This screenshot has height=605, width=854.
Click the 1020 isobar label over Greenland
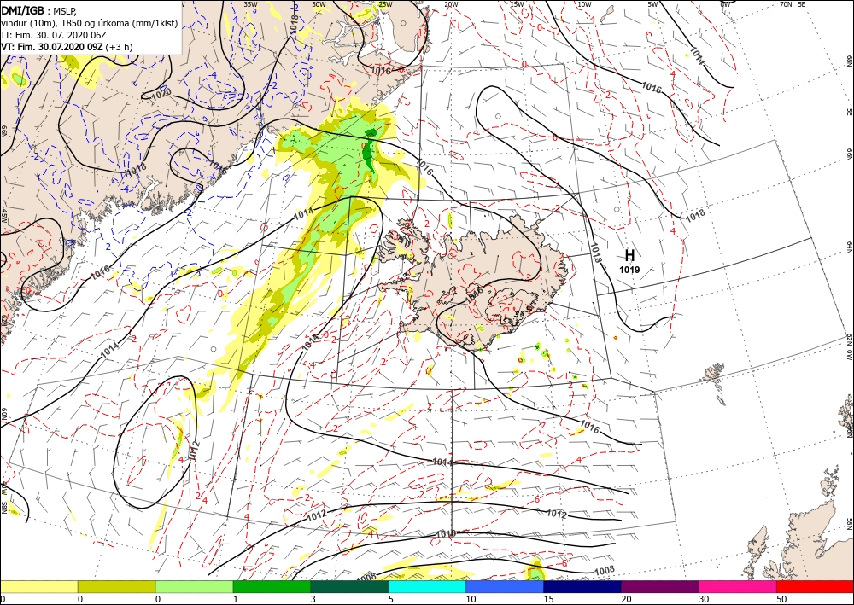tap(161, 94)
